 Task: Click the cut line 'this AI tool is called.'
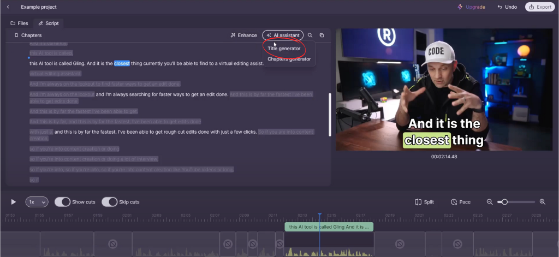[x=51, y=53]
